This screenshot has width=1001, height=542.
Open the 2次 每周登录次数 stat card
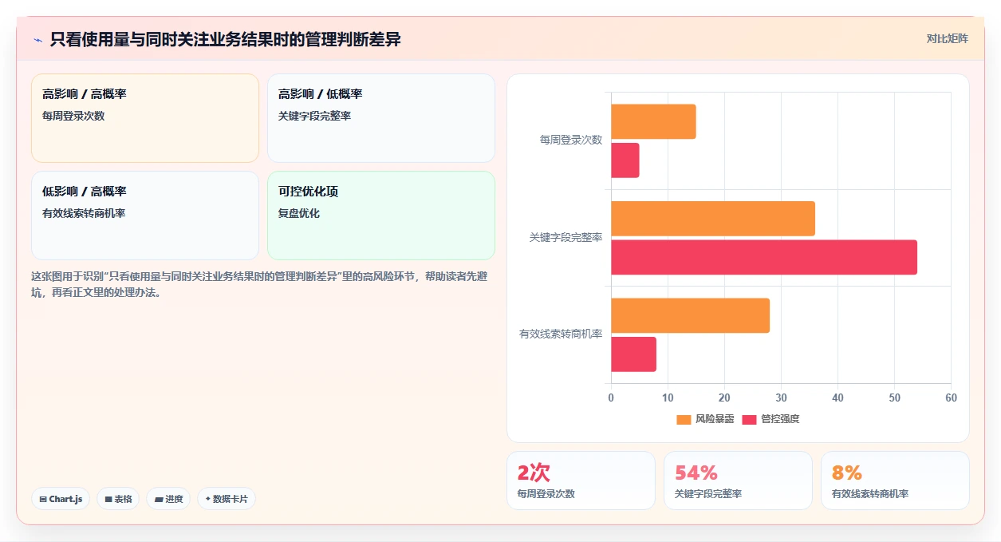pos(581,481)
